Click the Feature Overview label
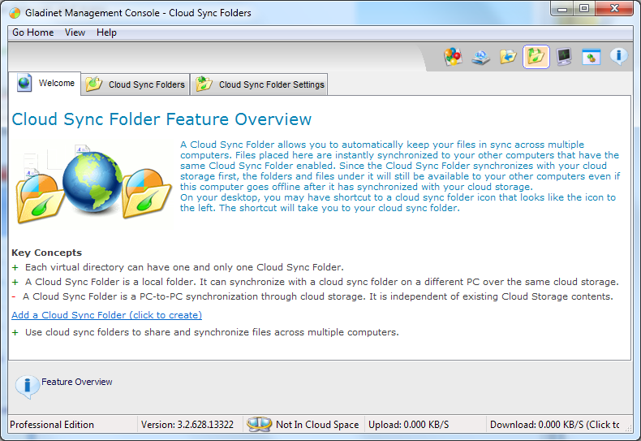 point(77,382)
